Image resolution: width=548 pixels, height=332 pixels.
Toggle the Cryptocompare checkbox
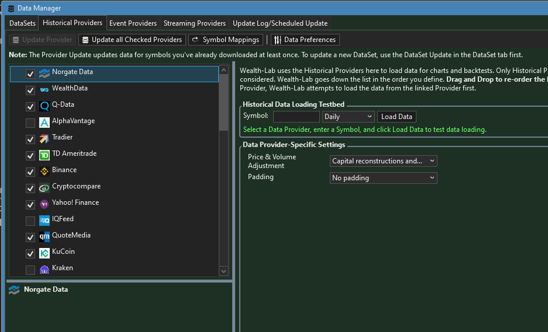30,188
